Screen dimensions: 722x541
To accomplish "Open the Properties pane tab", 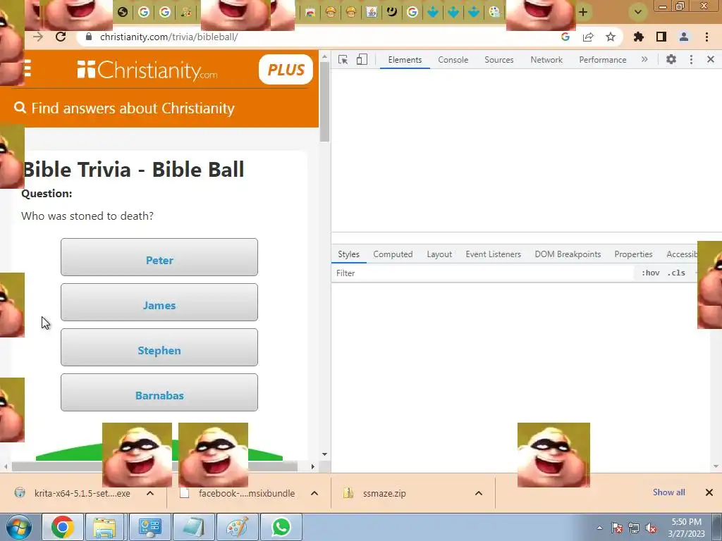I will [x=633, y=254].
